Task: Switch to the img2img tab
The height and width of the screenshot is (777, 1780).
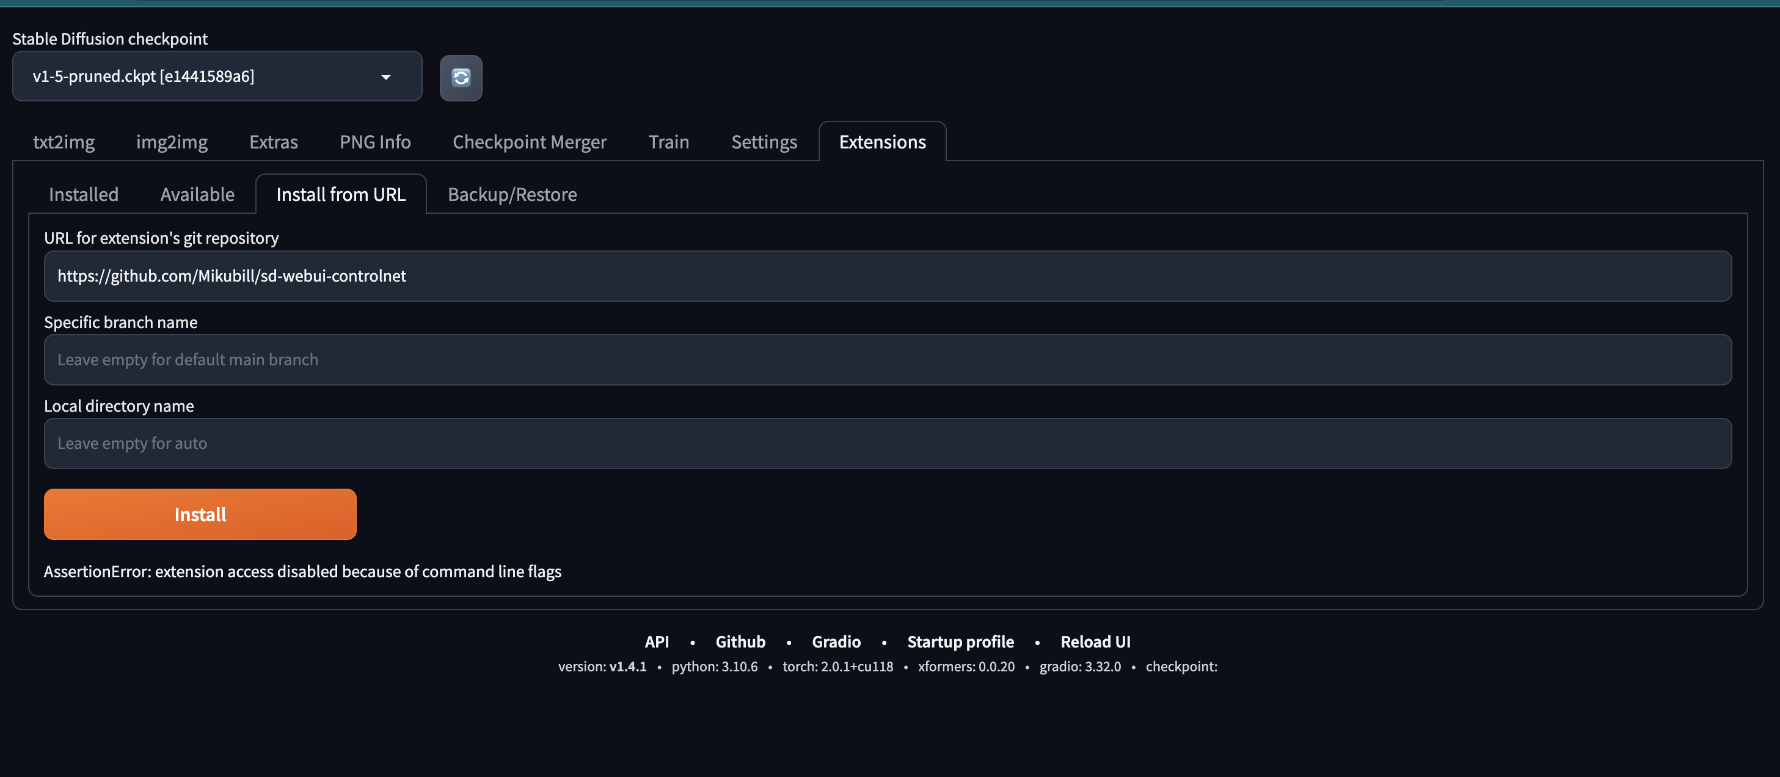Action: [x=172, y=142]
